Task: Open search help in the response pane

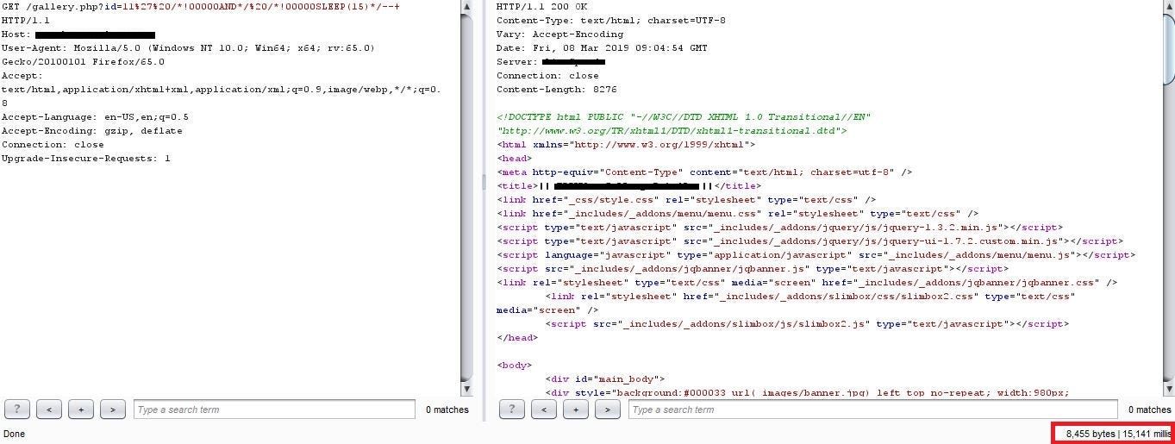Action: point(512,410)
